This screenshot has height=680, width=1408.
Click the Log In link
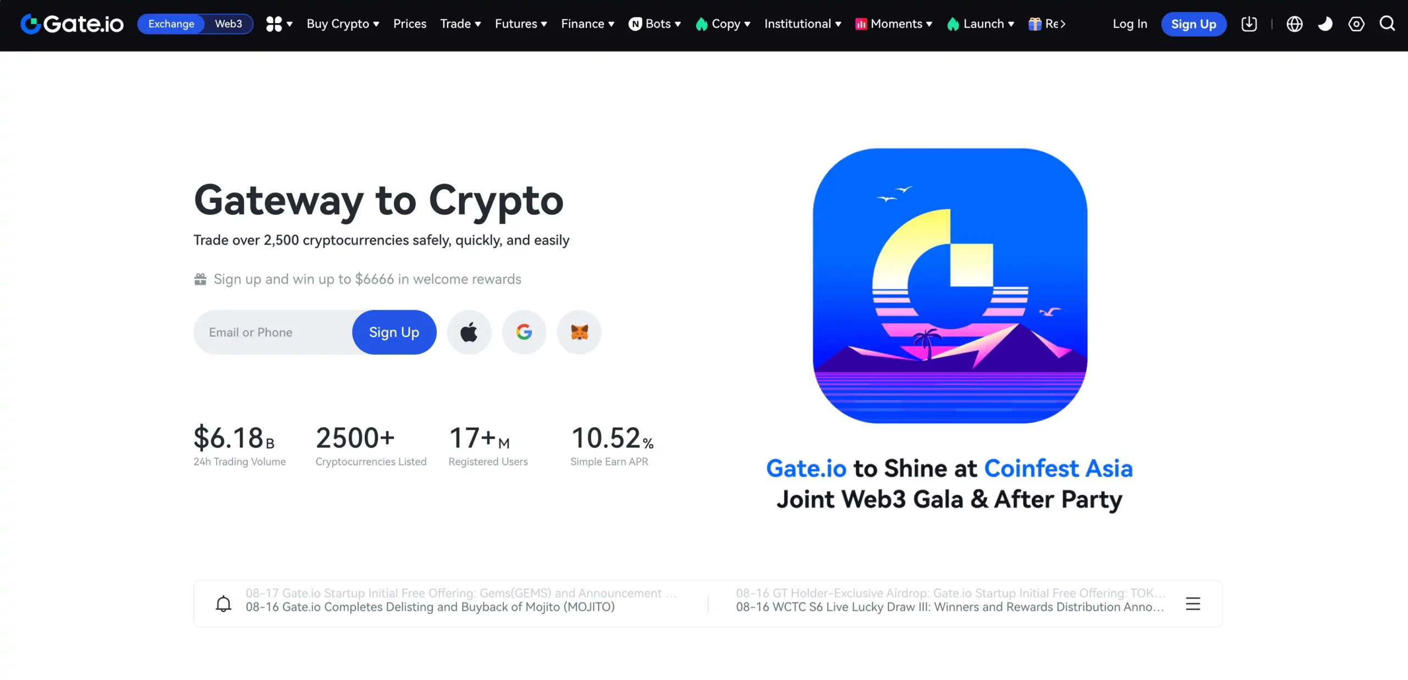(x=1129, y=24)
